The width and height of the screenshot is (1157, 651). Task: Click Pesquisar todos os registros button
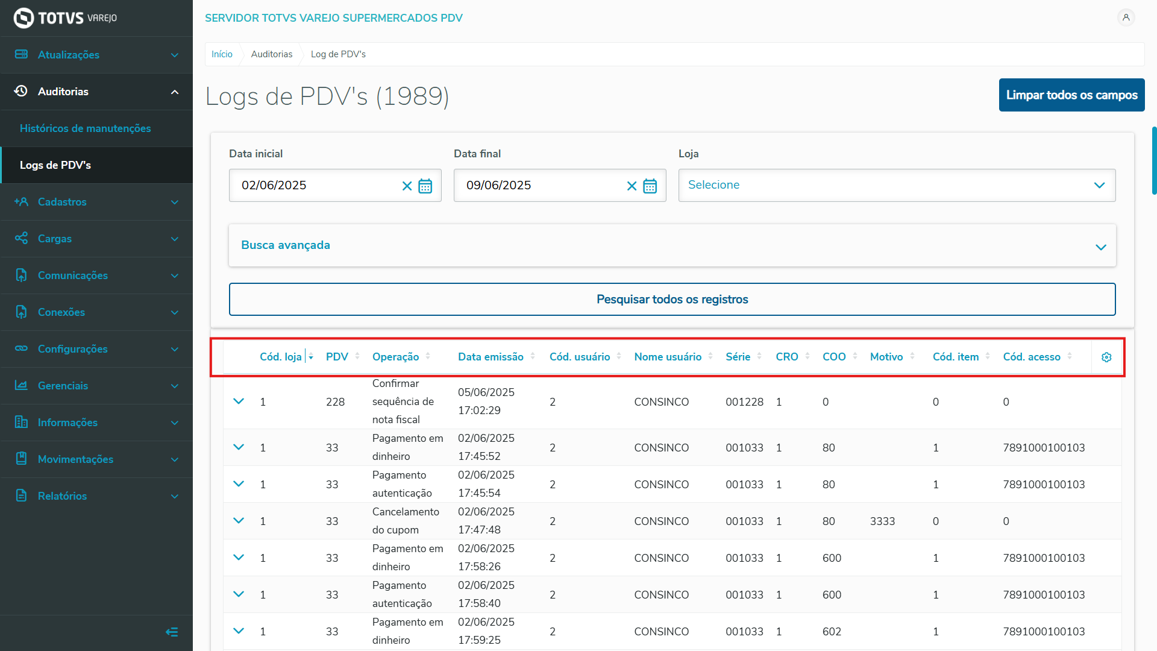[672, 300]
